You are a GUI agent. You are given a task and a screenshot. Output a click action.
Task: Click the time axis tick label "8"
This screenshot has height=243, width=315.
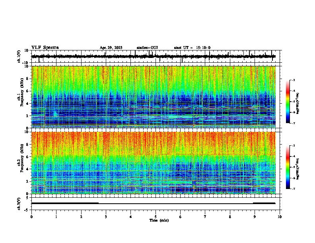230,217
